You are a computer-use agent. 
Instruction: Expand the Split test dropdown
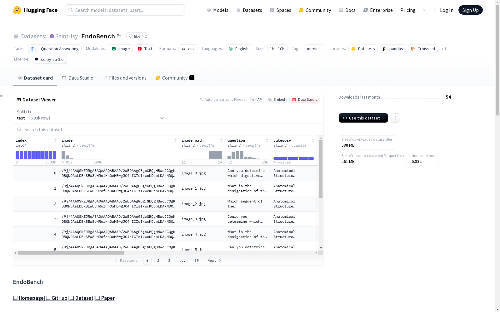pyautogui.click(x=91, y=115)
